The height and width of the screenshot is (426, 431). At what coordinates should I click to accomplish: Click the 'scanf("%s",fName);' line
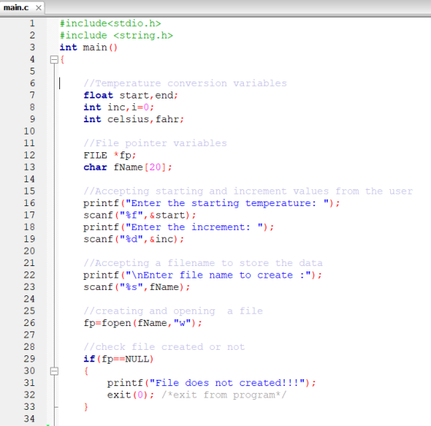pos(137,287)
